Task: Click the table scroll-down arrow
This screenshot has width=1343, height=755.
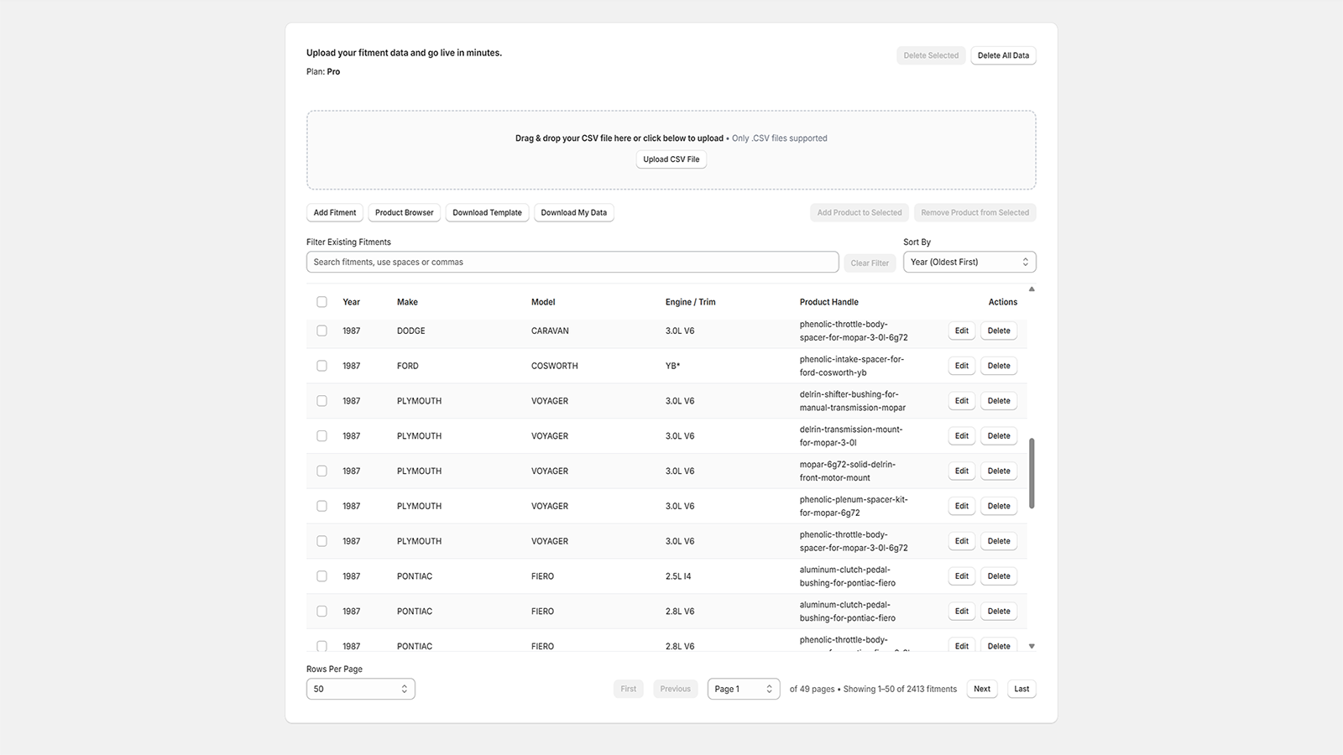Action: click(1032, 647)
